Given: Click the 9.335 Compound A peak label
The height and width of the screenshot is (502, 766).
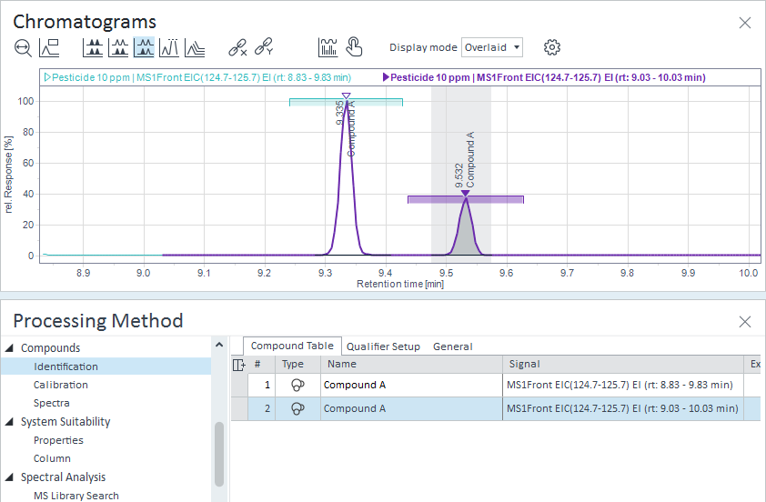Looking at the screenshot, I should [x=345, y=128].
